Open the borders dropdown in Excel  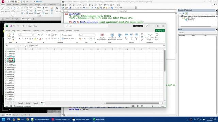point(32,39)
